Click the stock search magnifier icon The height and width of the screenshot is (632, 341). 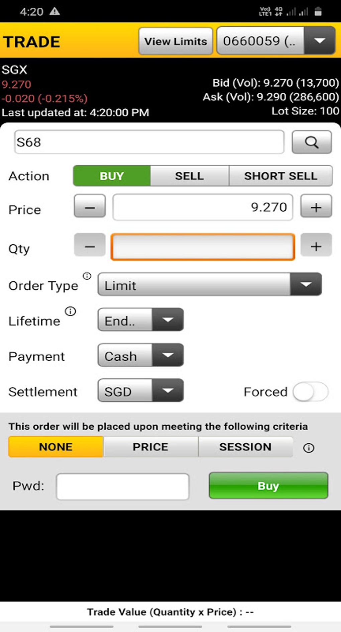312,142
